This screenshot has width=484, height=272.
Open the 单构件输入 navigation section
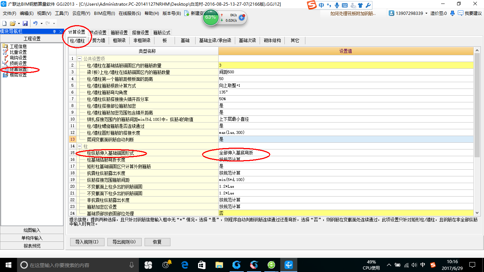[32, 238]
